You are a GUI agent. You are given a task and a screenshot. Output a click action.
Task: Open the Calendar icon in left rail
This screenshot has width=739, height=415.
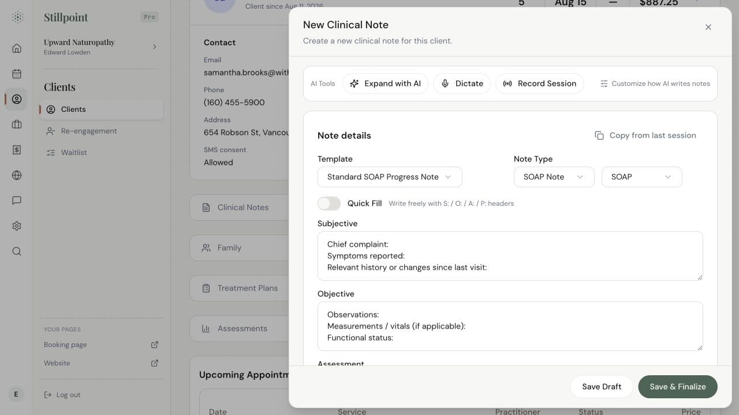pyautogui.click(x=17, y=74)
